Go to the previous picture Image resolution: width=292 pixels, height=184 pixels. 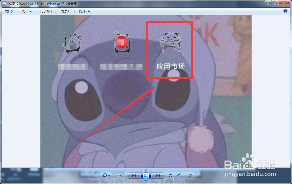pos(134,176)
